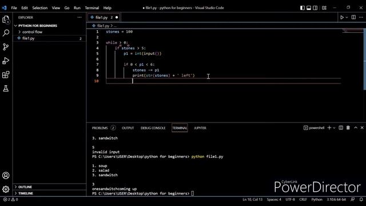Switch to the Jupyter tab
The image size is (366, 206).
pos(200,128)
